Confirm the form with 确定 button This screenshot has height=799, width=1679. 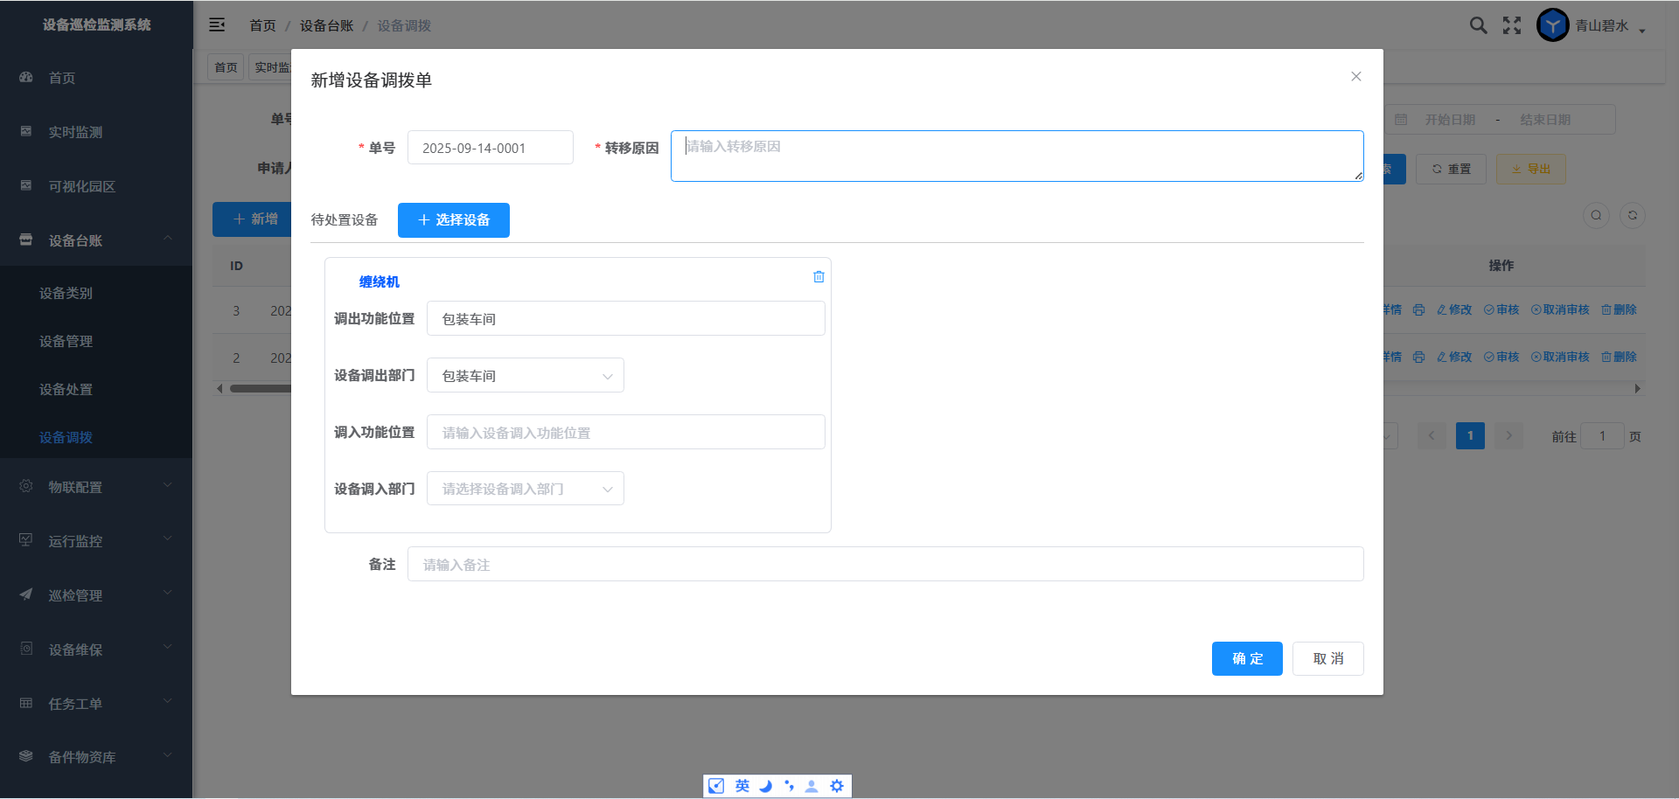pyautogui.click(x=1246, y=659)
